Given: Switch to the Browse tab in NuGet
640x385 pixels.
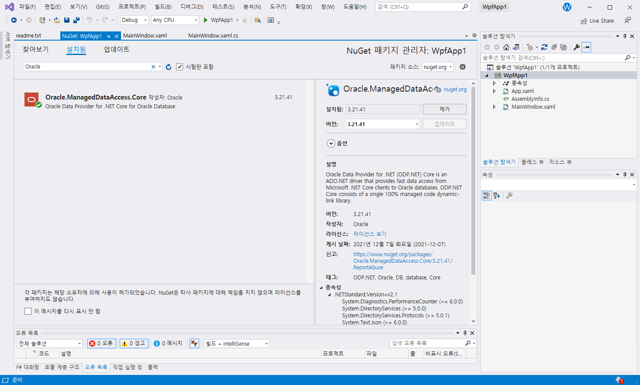Looking at the screenshot, I should tap(36, 49).
